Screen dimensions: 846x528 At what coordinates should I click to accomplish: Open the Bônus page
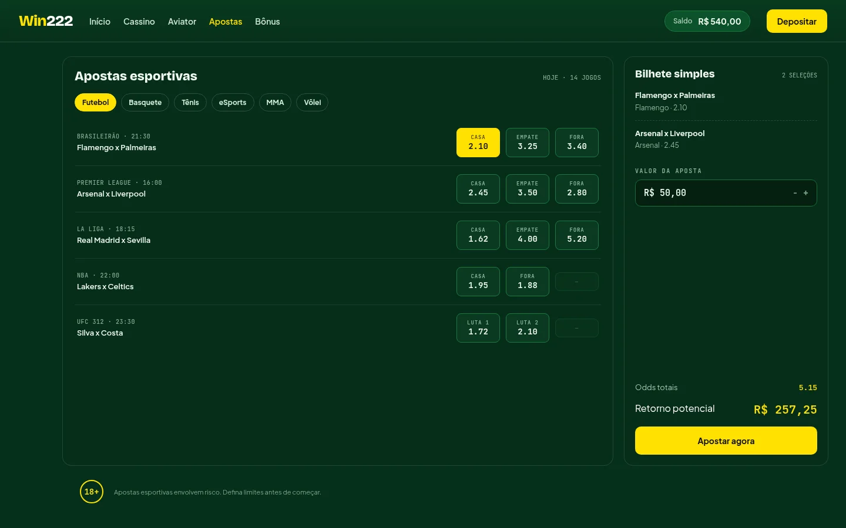click(267, 22)
